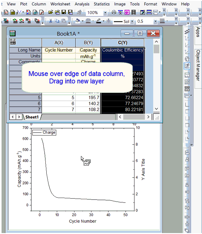Click the line color pencil icon
Viewport: 202px width, 234px height.
point(99,21)
